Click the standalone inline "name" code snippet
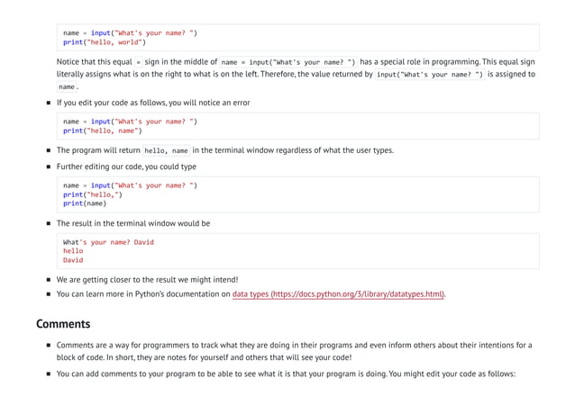 point(67,87)
